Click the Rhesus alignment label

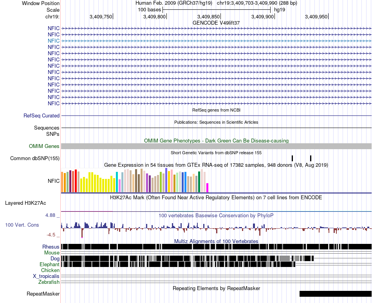(51, 247)
